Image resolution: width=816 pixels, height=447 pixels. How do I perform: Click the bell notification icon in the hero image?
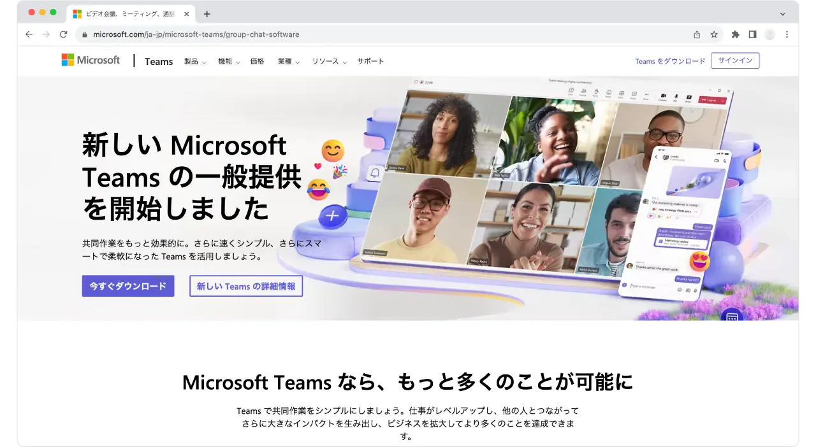(375, 173)
